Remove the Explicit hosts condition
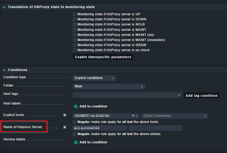The width and height of the screenshot is (227, 153). 65,115
